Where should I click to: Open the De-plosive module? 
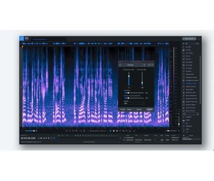tap(189, 62)
